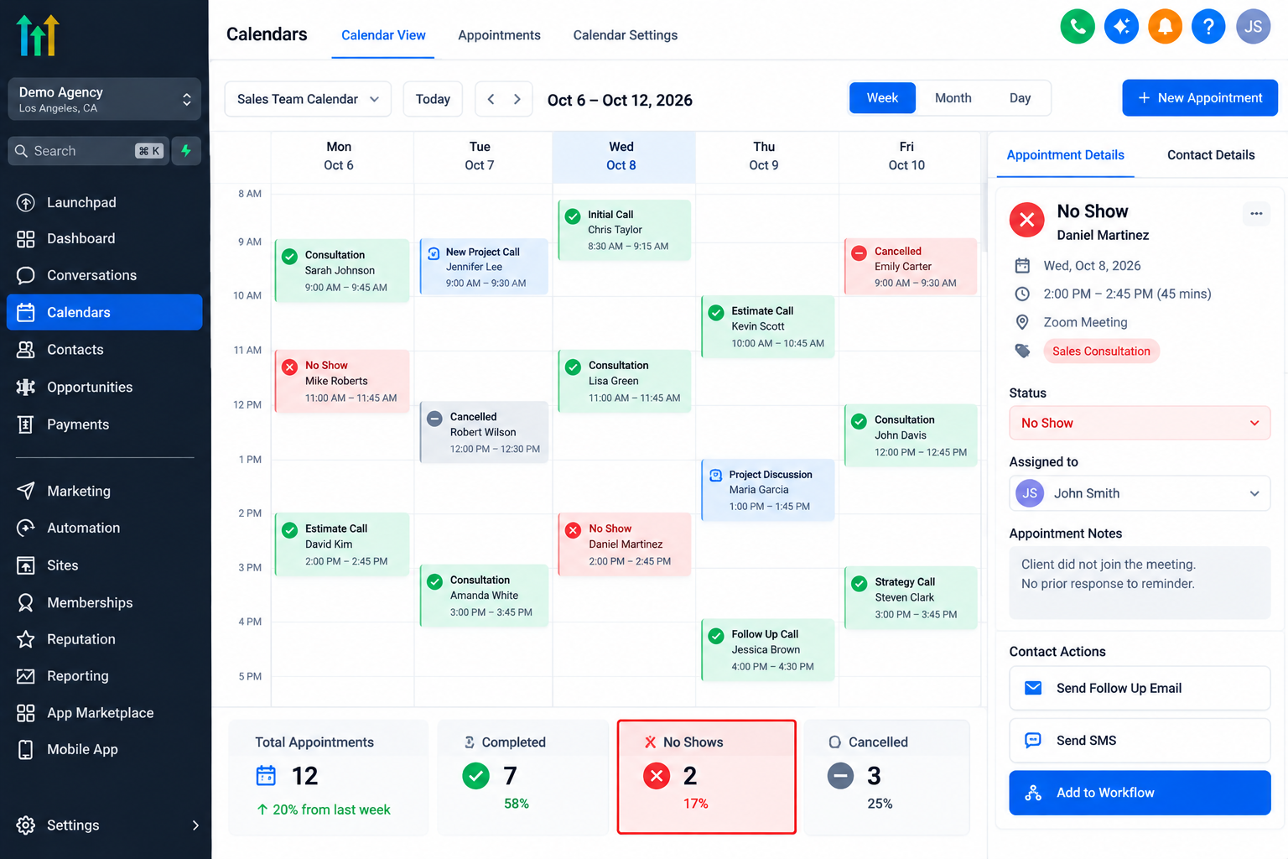1288x859 pixels.
Task: Click the New Appointment button
Action: point(1200,98)
